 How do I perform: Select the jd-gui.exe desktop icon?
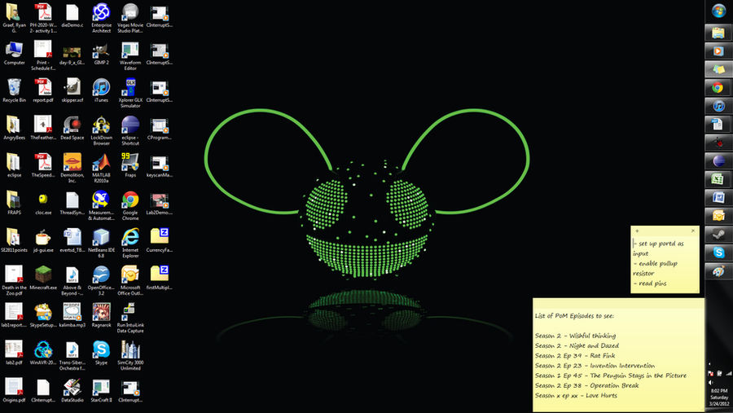(x=43, y=240)
